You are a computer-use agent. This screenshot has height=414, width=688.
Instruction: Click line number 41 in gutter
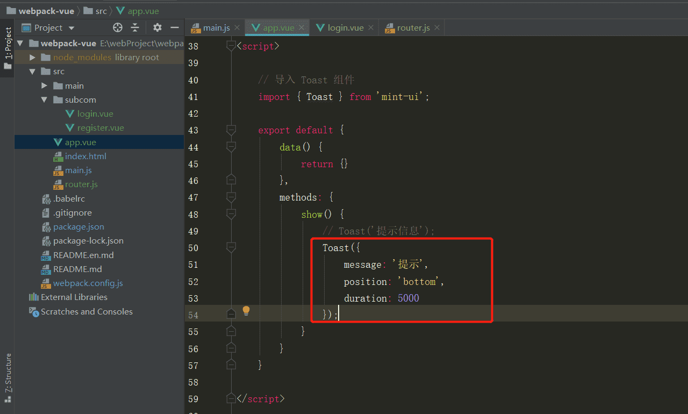click(192, 97)
